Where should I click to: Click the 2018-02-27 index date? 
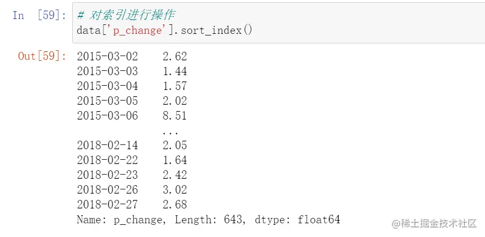(107, 204)
